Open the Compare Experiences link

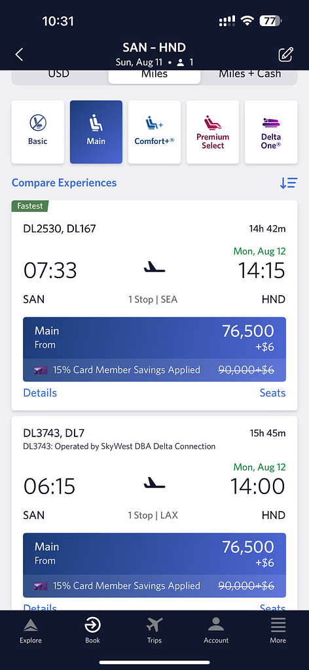pos(64,183)
